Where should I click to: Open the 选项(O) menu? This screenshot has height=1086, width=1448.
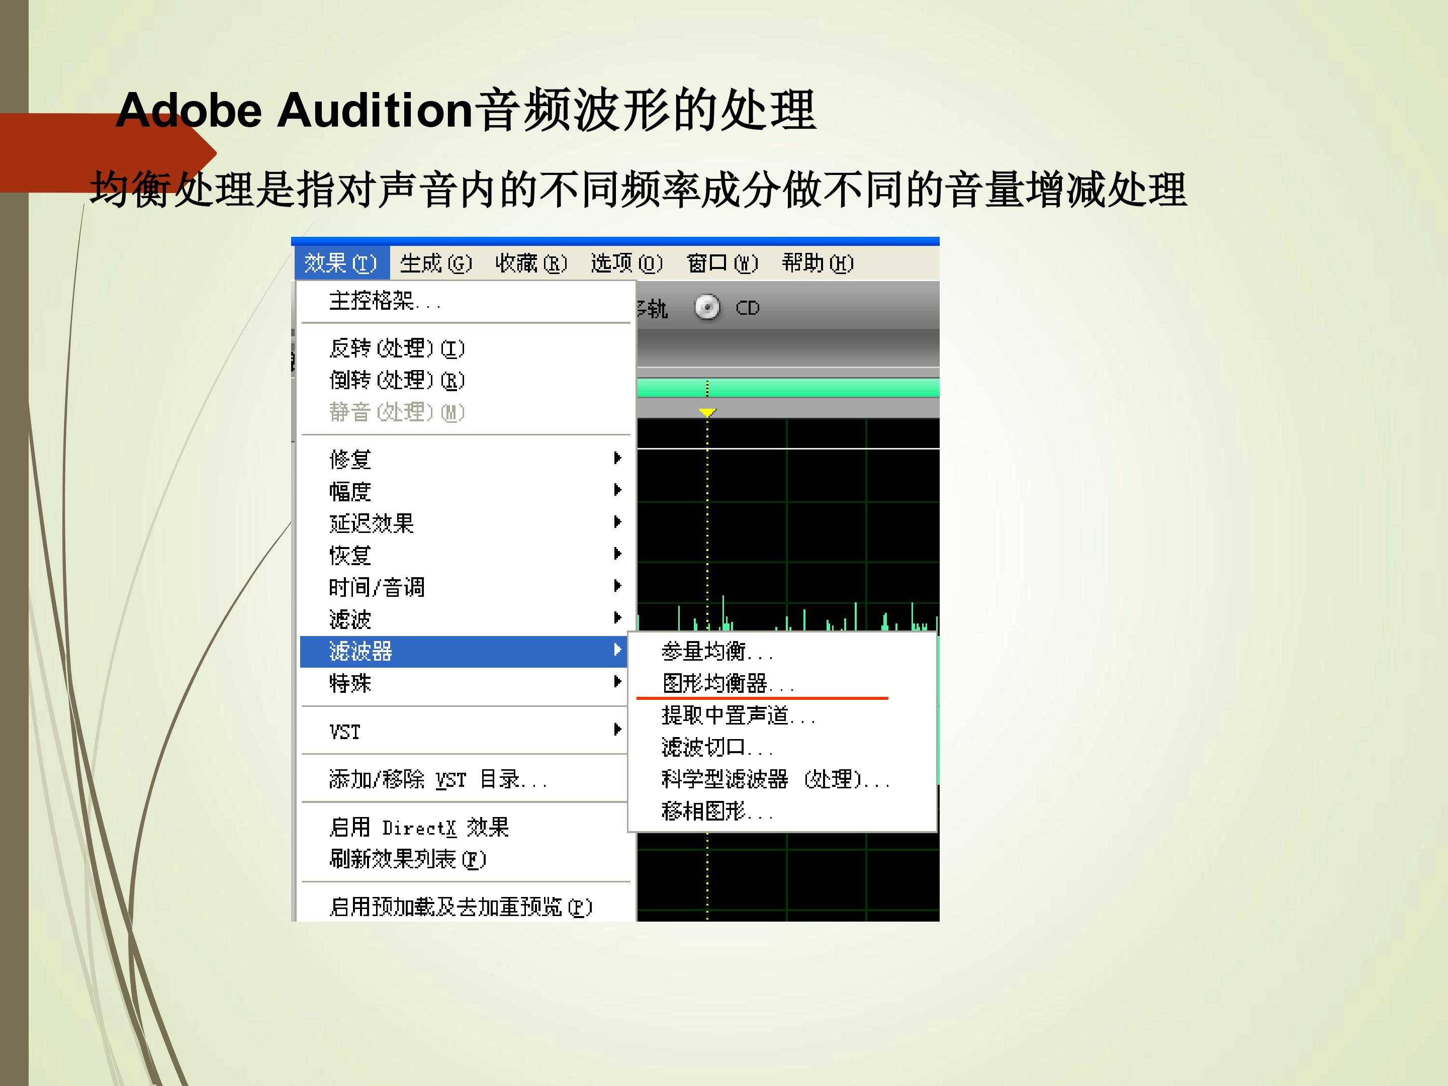click(x=627, y=263)
